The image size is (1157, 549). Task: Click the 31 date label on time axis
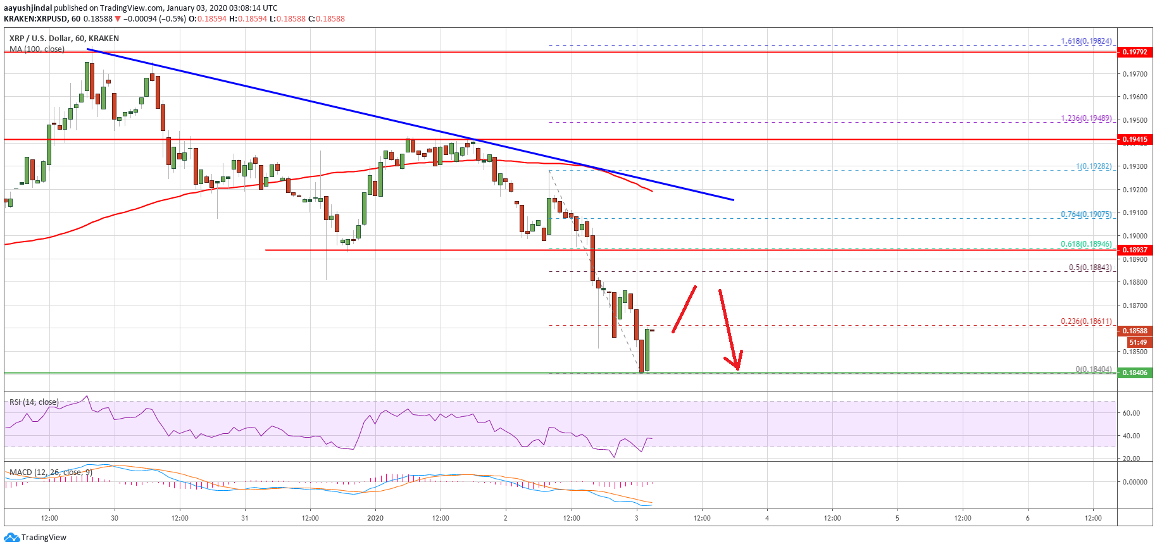click(245, 518)
